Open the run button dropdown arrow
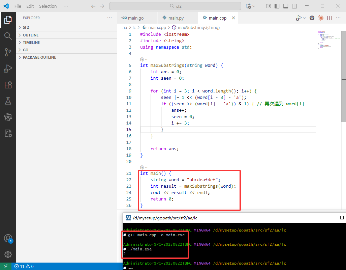The height and width of the screenshot is (270, 346). tap(304, 18)
